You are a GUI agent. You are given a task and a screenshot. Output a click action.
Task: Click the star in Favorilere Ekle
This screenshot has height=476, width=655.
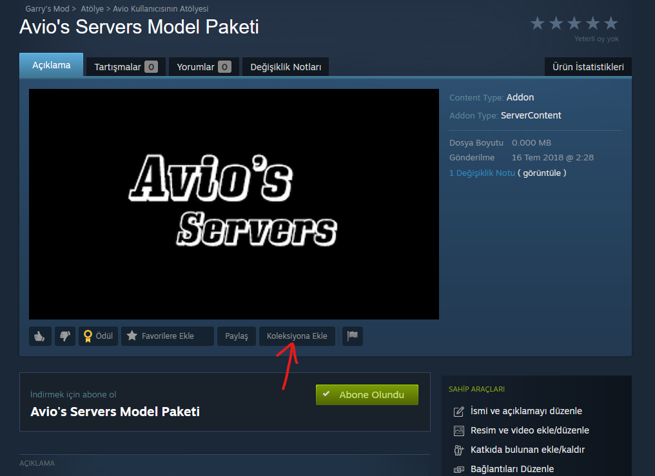[132, 336]
